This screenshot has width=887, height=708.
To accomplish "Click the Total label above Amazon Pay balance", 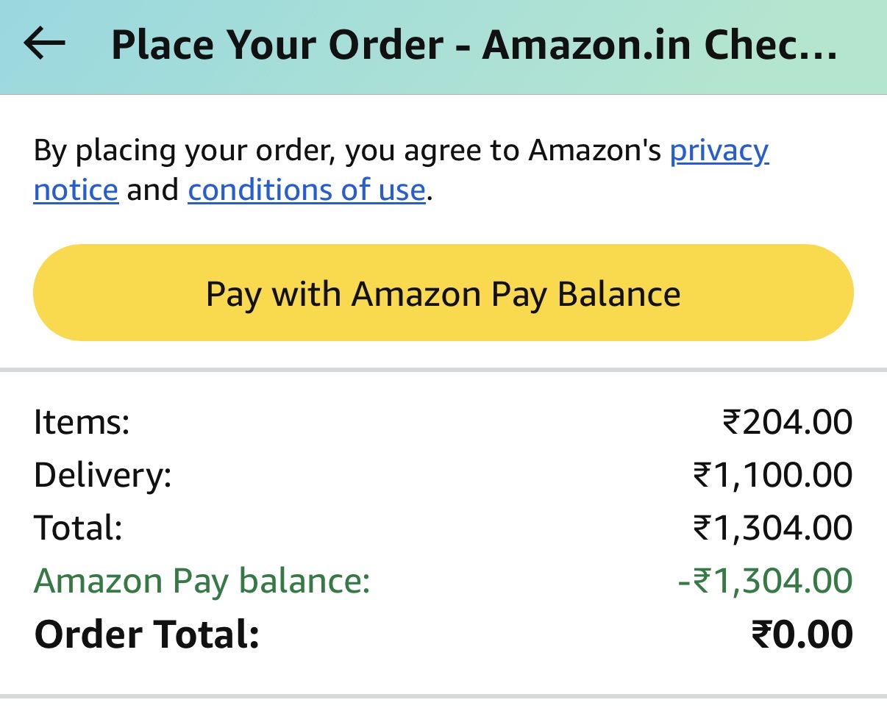I will click(78, 528).
